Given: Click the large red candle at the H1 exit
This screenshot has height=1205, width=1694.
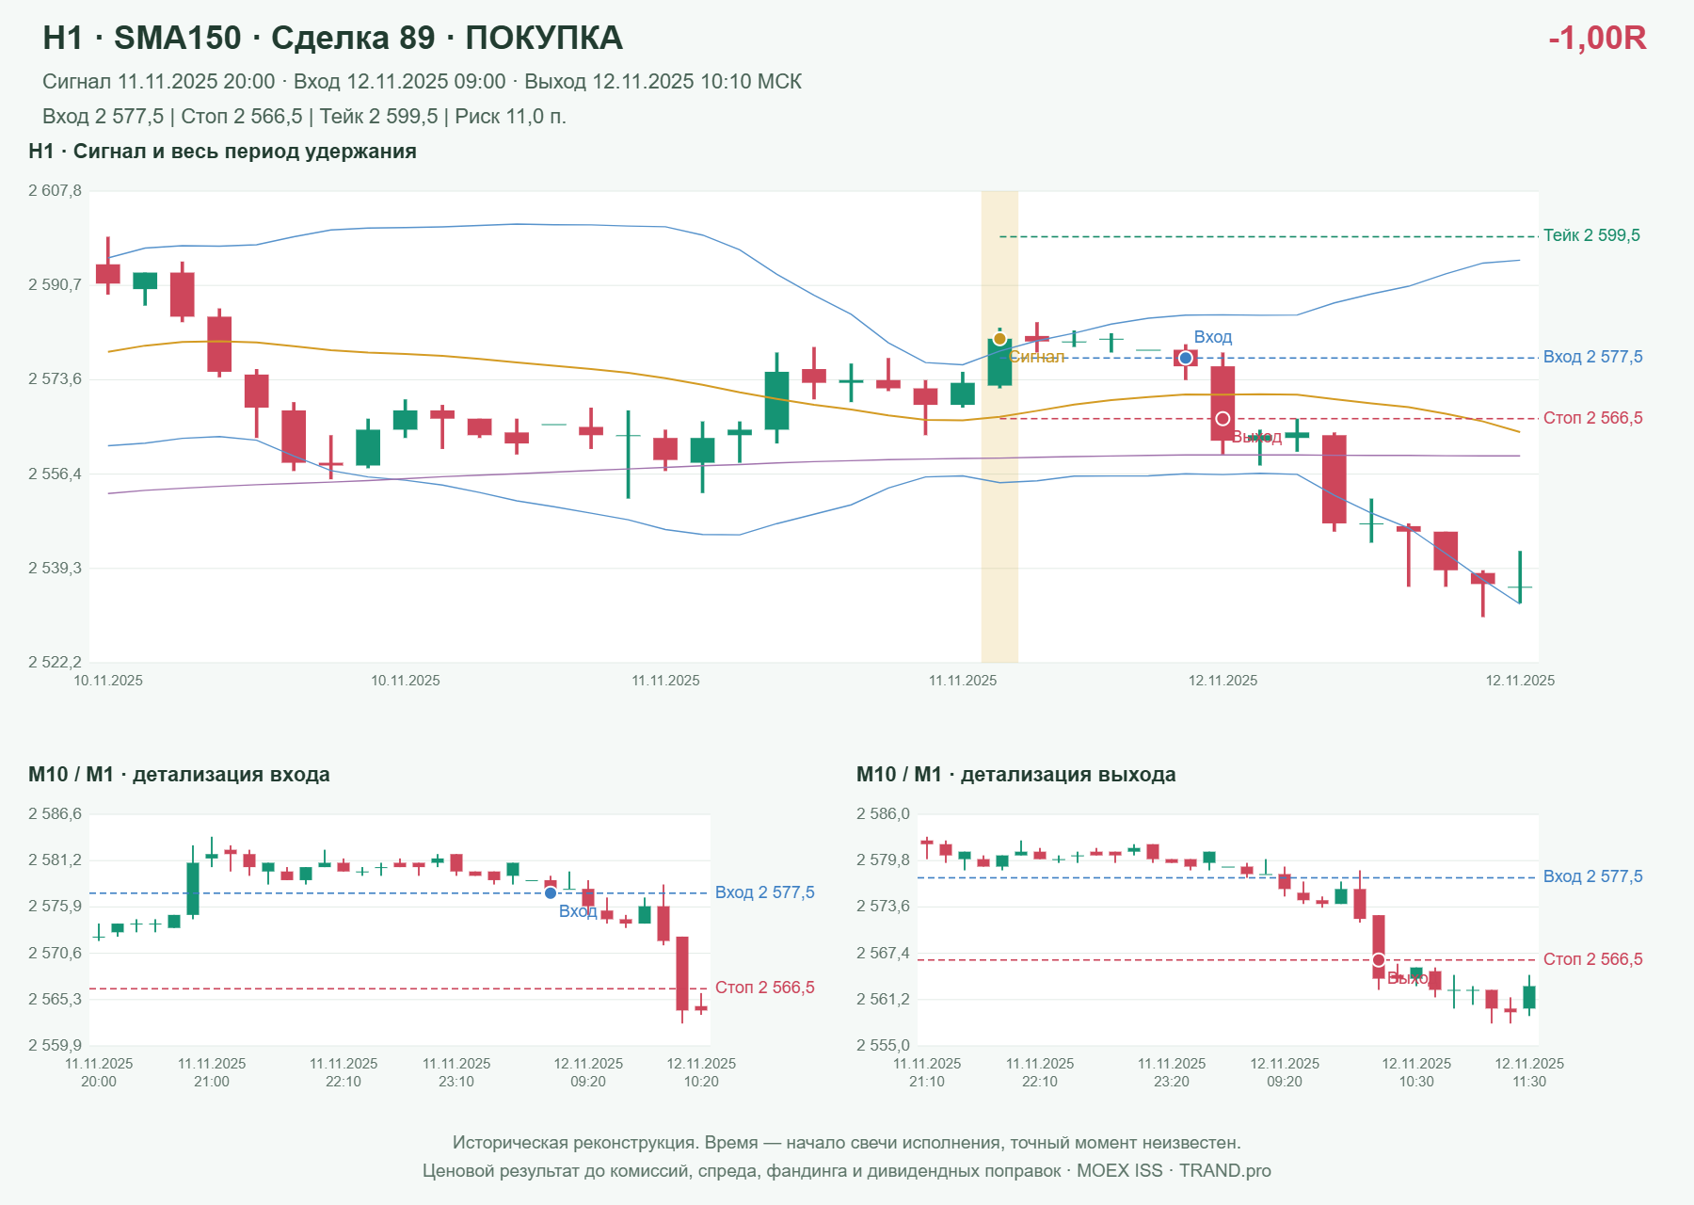Looking at the screenshot, I should pos(1223,403).
